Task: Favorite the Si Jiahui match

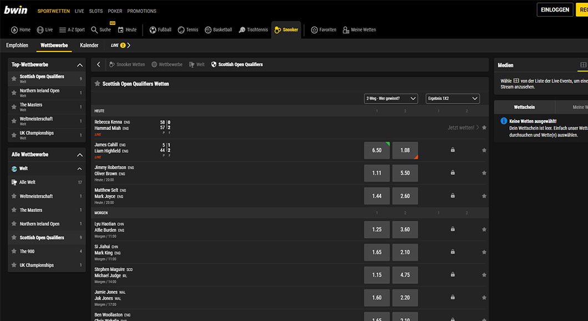Action: point(484,252)
